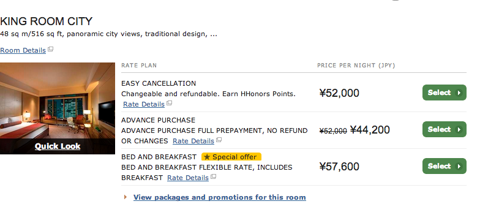Viewport: 499px width, 223px height.
Task: Click popup icon after Bed and Breakfast Rate Details
Action: coord(214,176)
